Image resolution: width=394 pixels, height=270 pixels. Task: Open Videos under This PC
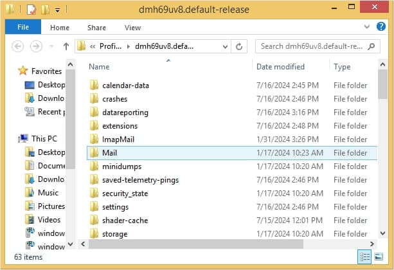pyautogui.click(x=43, y=220)
